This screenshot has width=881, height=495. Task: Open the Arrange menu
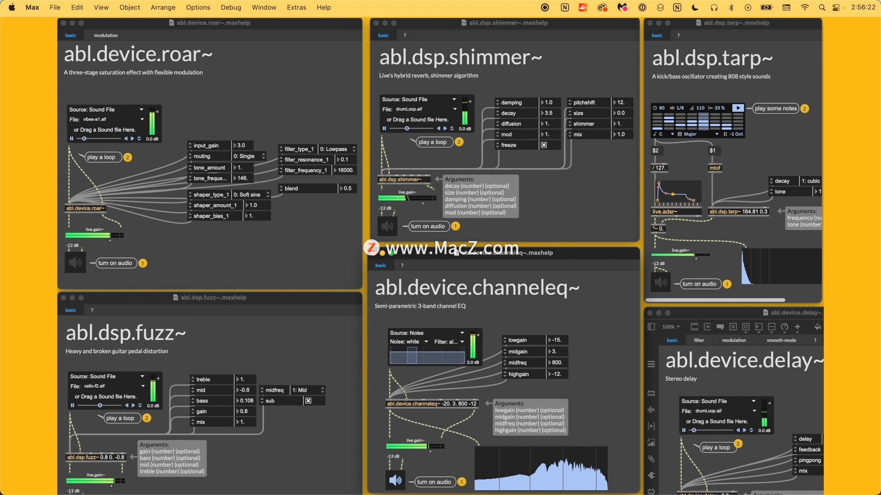click(x=163, y=7)
